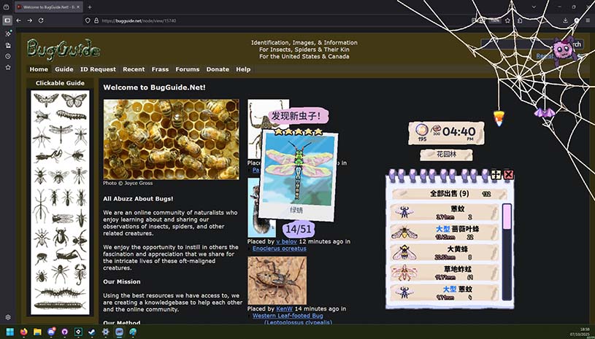
Task: Go to the Frass page
Action: (160, 69)
